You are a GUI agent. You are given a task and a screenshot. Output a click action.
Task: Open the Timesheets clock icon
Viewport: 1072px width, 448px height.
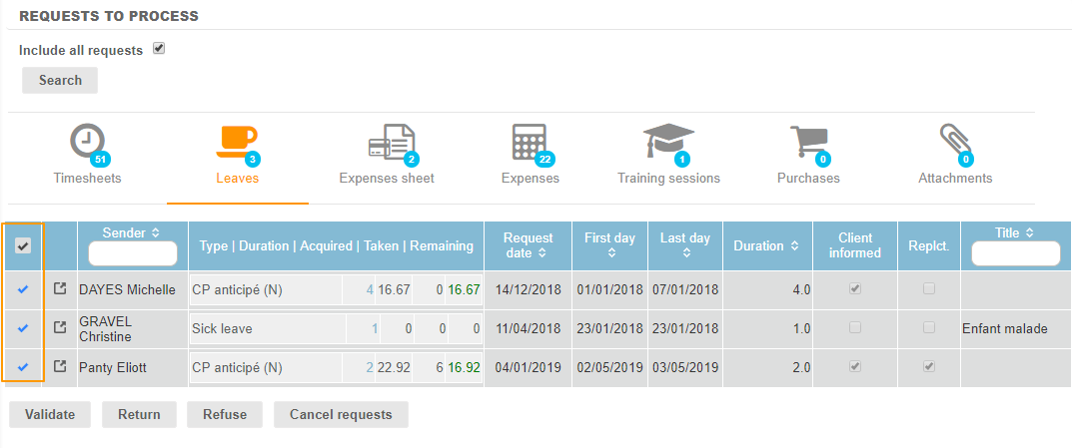[x=88, y=143]
